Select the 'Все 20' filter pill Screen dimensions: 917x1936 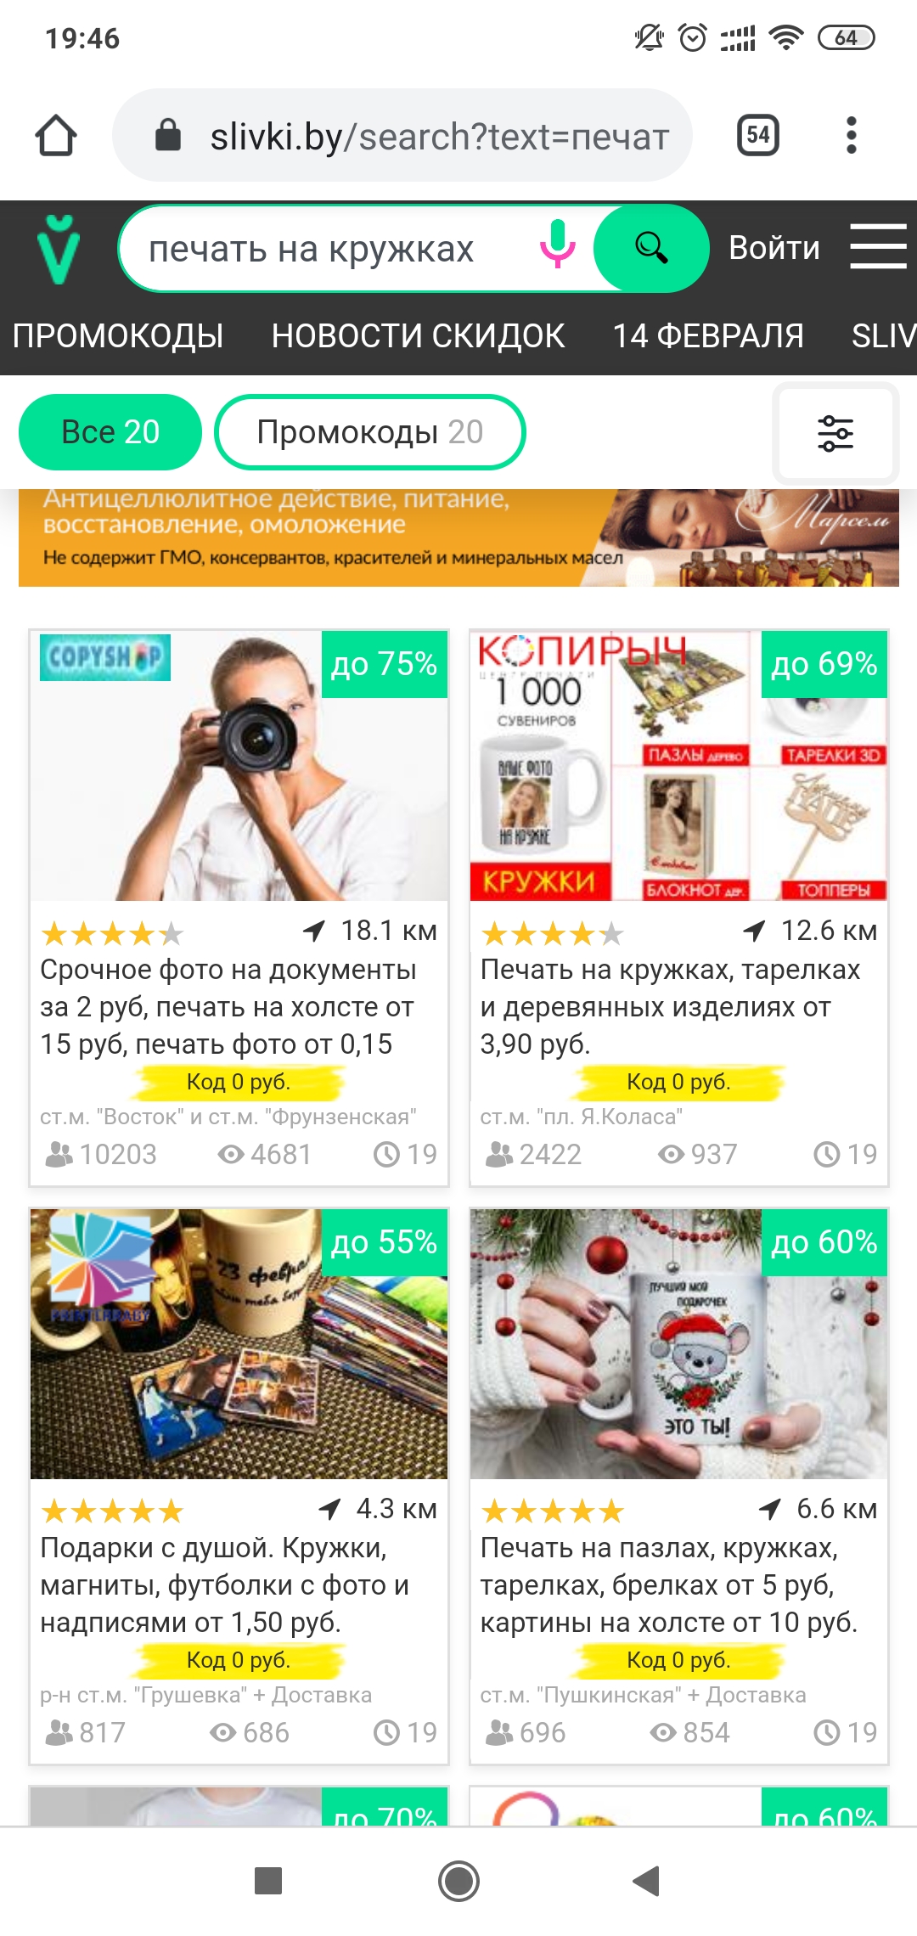click(110, 432)
